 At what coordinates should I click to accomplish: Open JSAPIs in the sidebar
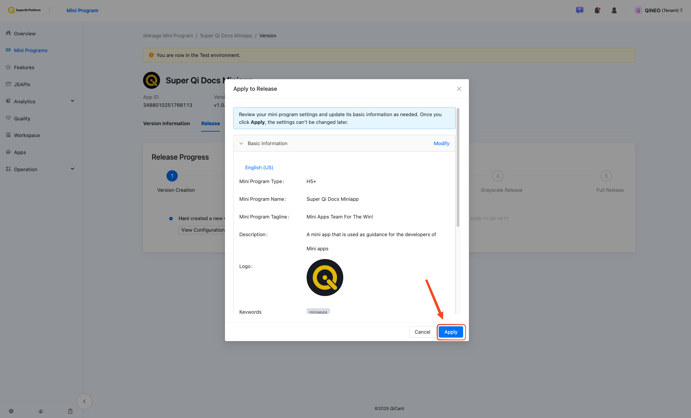click(x=22, y=84)
